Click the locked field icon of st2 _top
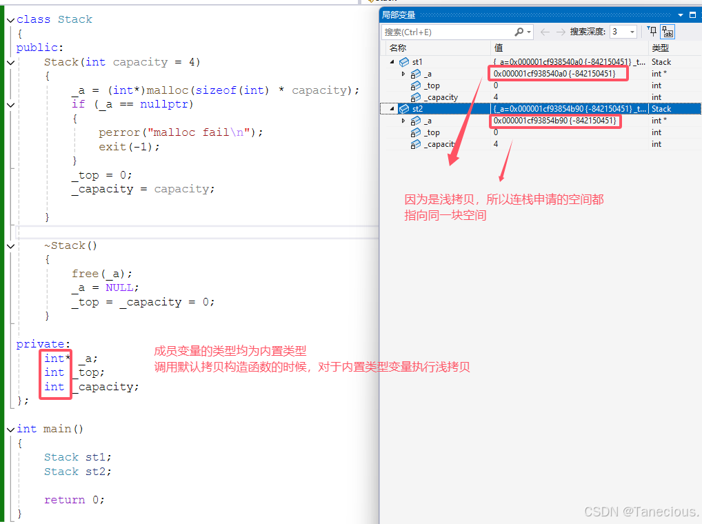The image size is (702, 524). point(415,132)
